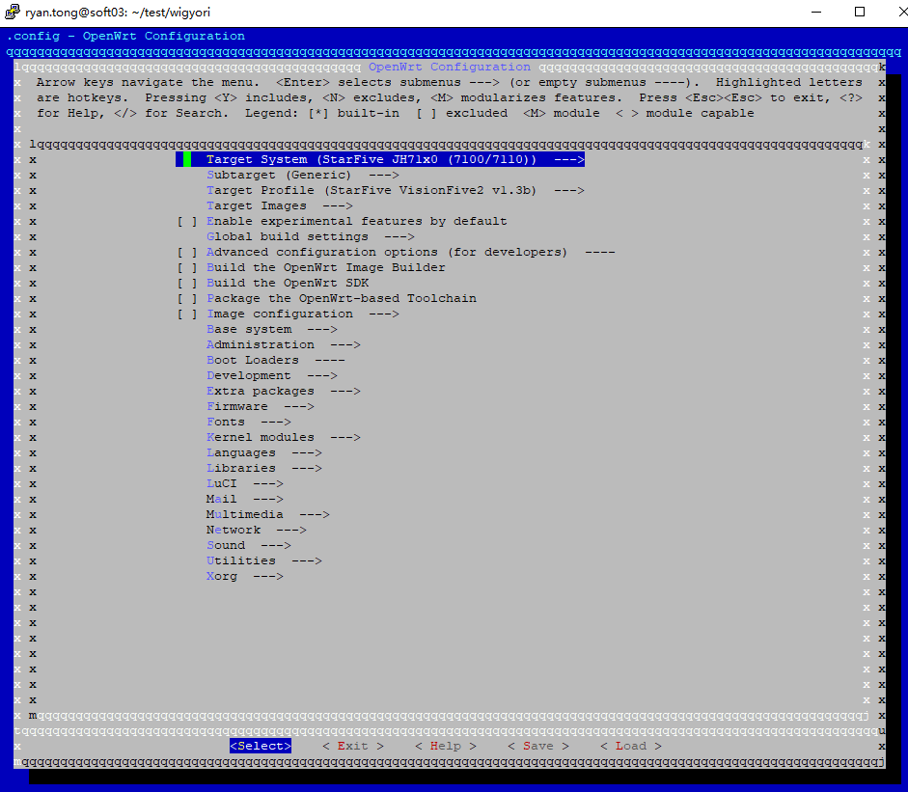Image resolution: width=908 pixels, height=792 pixels.
Task: Check the Build the OpenWrt SDK option
Action: [x=187, y=283]
